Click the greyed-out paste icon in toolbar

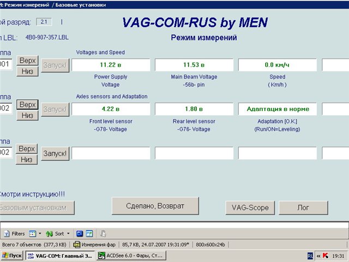[x=103, y=234]
